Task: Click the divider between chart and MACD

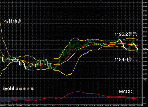Action: 71,79
